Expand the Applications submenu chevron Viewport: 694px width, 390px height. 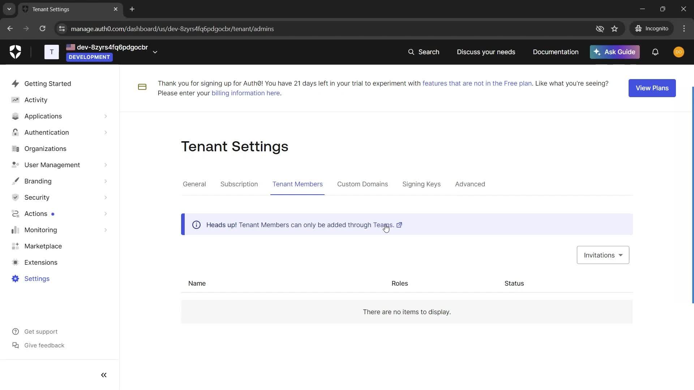pos(106,116)
